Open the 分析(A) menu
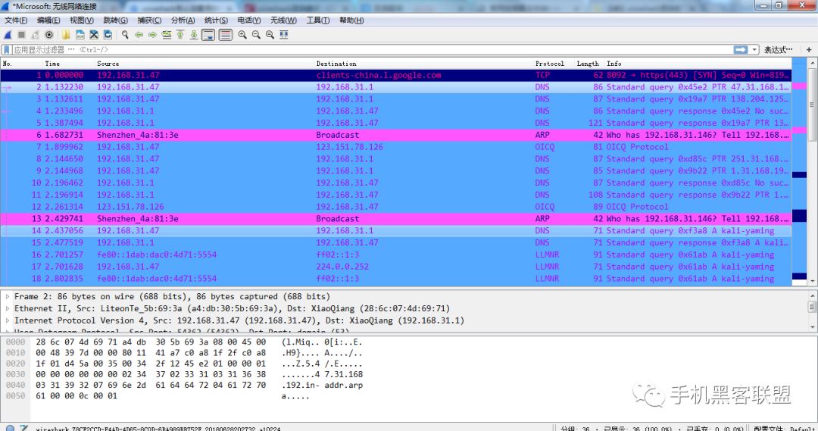 pyautogui.click(x=183, y=20)
